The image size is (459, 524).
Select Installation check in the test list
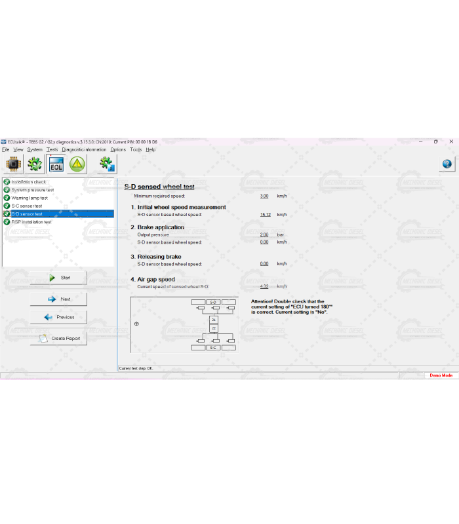28,181
